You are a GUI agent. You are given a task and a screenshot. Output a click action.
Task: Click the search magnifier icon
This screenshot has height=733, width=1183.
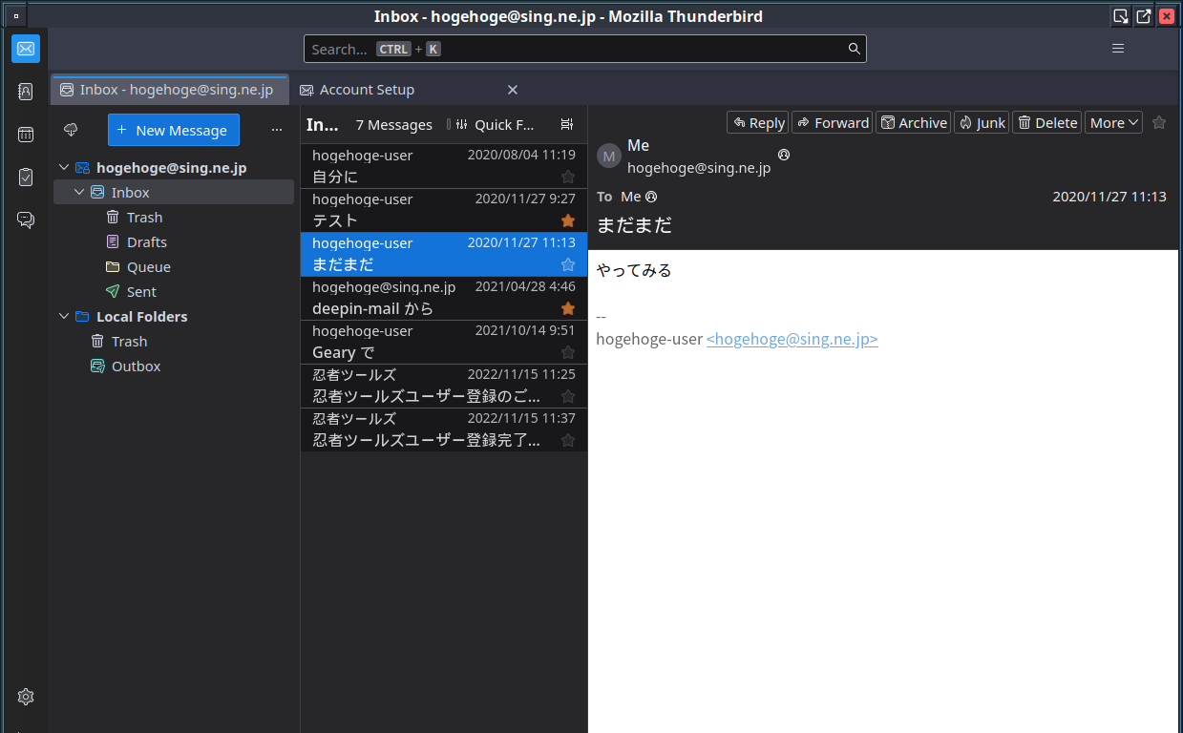[x=854, y=49]
